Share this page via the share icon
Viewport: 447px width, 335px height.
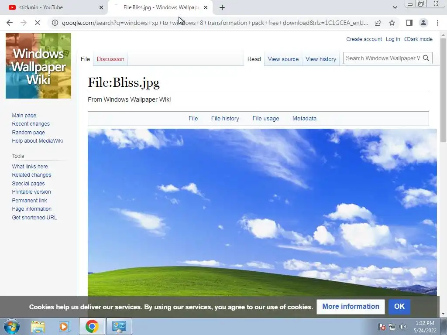(378, 23)
